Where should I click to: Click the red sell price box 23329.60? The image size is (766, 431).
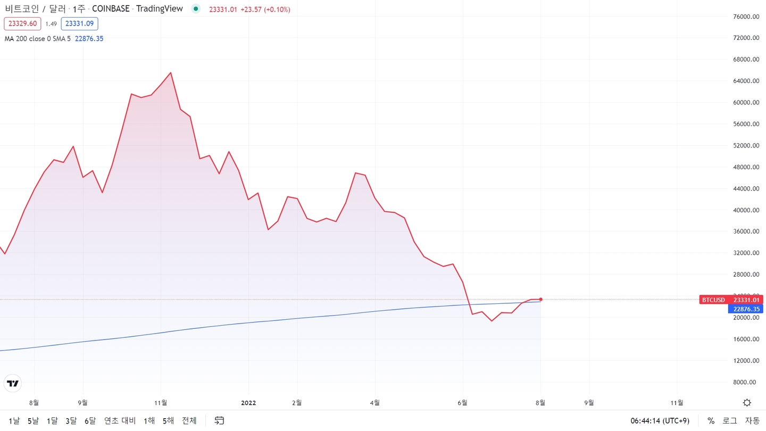tap(22, 24)
